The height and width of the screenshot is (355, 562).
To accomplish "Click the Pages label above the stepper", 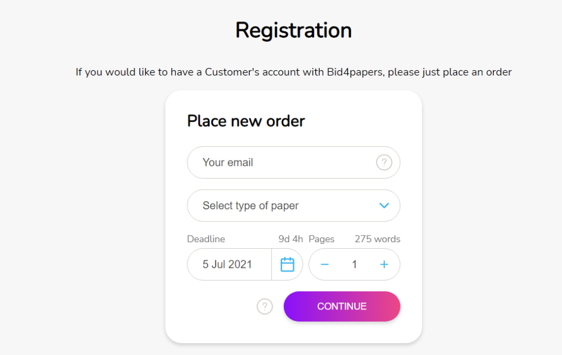I will 322,239.
